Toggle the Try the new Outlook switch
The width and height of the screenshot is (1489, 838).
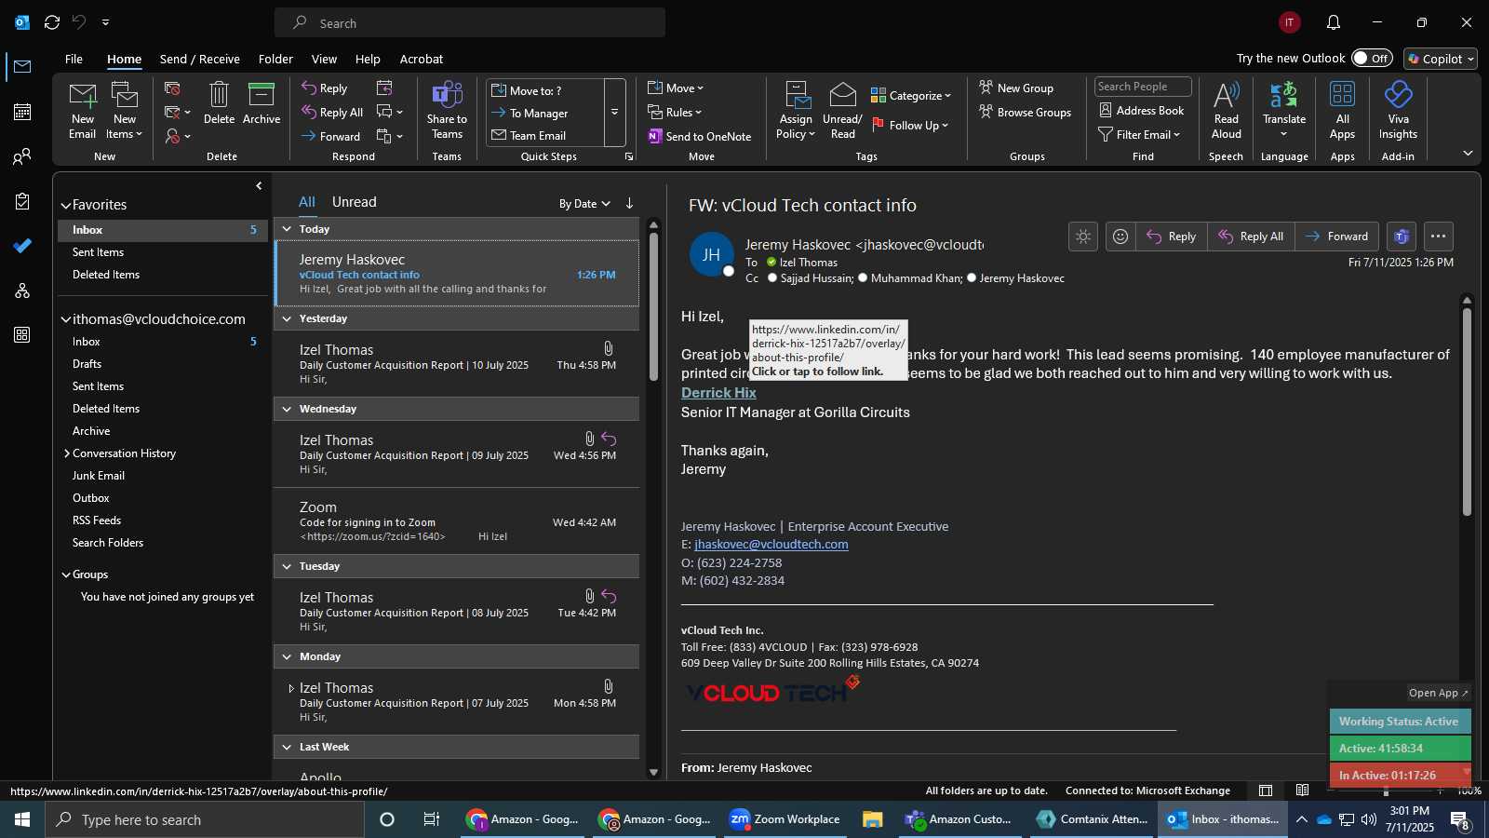coord(1372,58)
